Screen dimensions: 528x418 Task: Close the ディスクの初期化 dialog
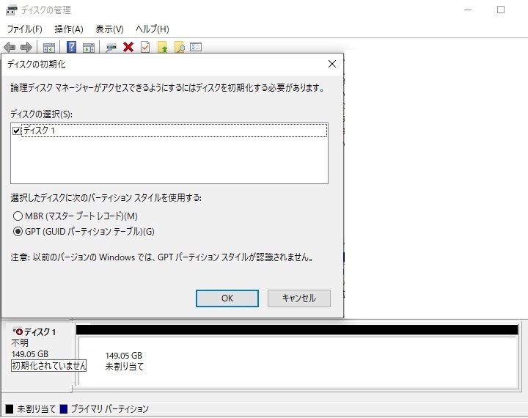coord(332,64)
